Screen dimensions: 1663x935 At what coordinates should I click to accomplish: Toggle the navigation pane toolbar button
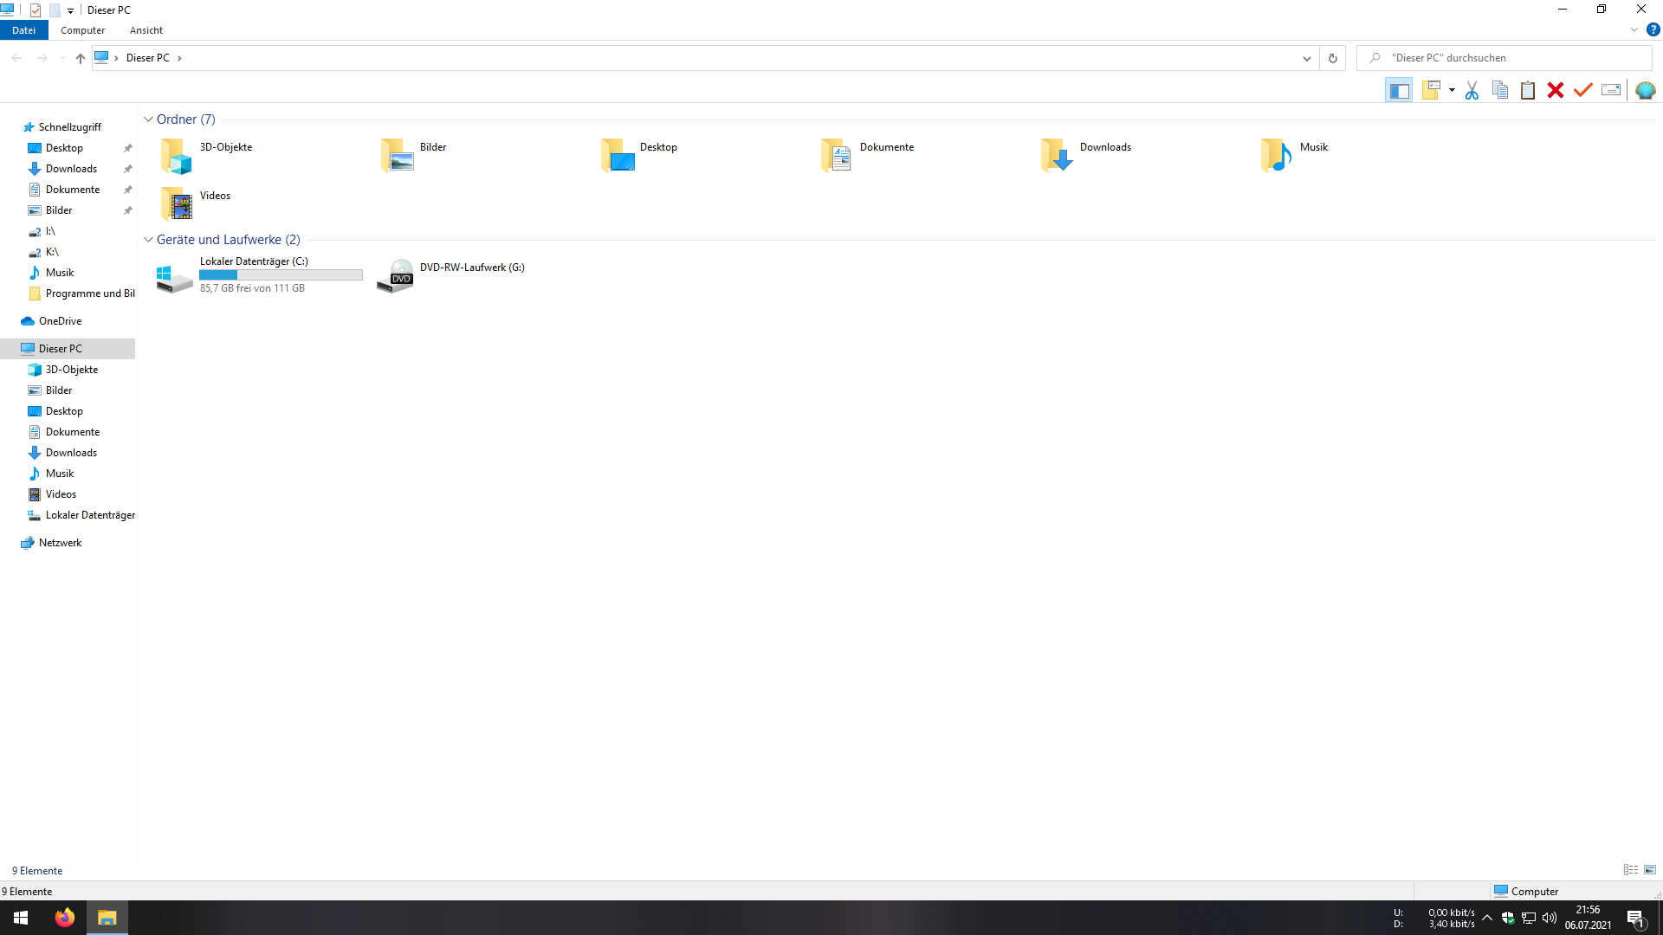tap(1399, 90)
